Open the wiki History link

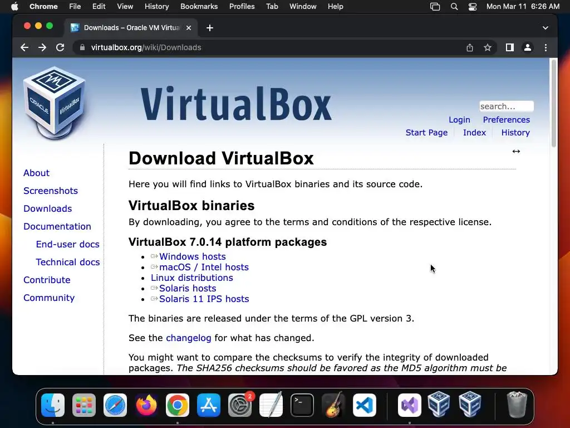pos(515,133)
